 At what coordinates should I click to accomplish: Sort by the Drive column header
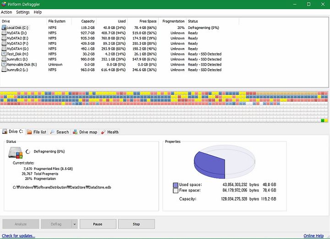pos(23,21)
